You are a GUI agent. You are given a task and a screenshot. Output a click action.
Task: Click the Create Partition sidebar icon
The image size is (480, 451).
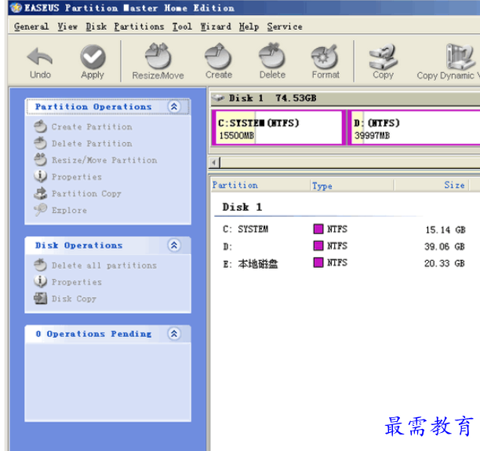coord(41,126)
